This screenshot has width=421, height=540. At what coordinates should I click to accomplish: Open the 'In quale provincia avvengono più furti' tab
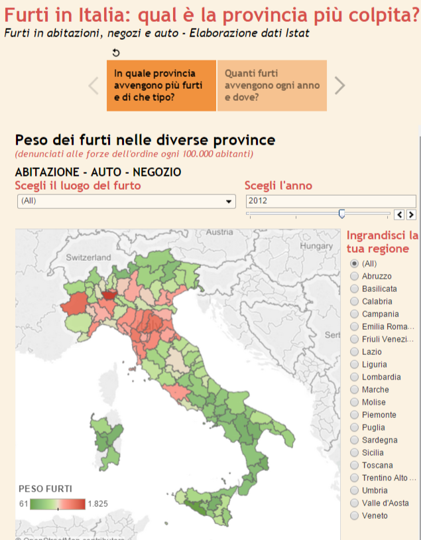coord(161,86)
